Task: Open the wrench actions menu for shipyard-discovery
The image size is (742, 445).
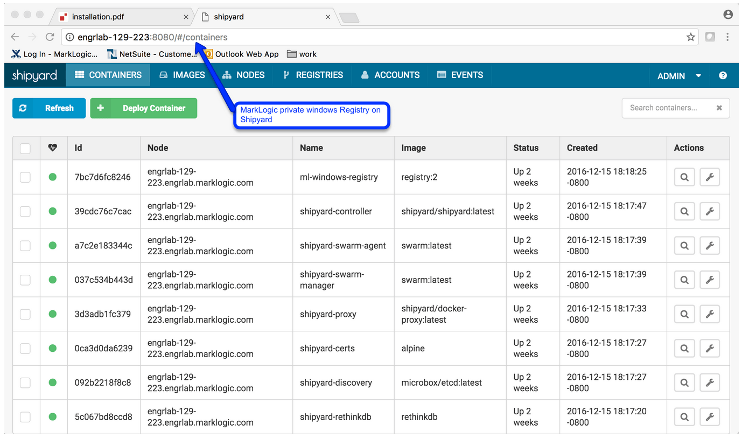Action: 710,383
